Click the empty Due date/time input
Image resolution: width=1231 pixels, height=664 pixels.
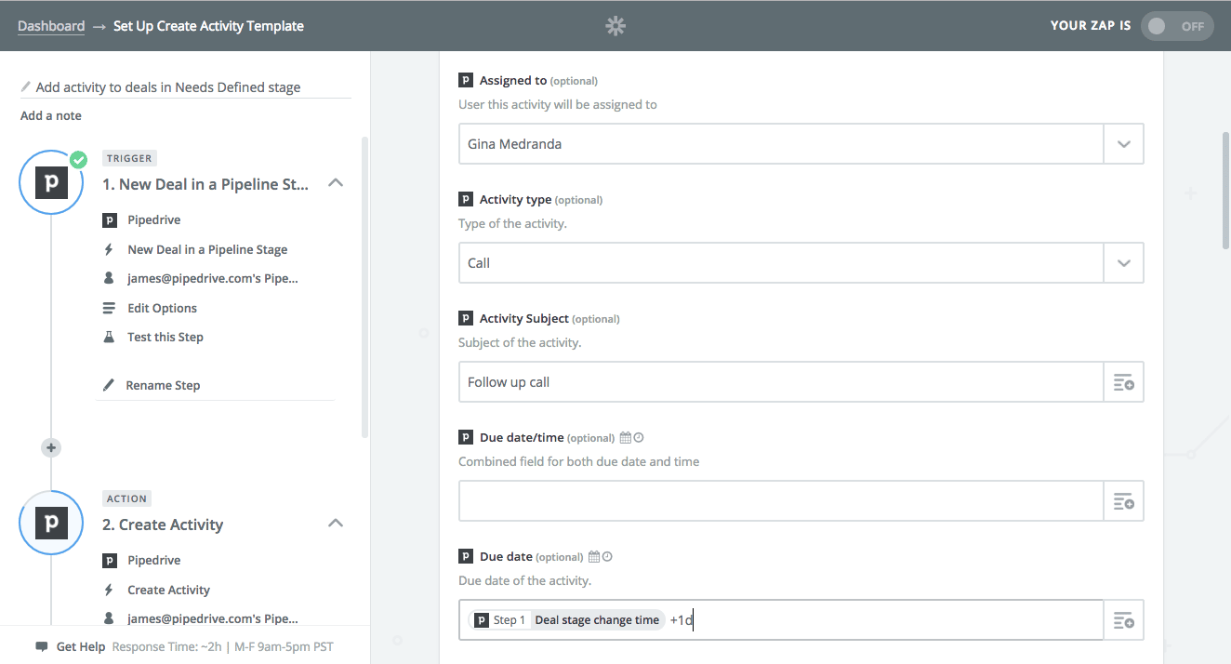(781, 501)
